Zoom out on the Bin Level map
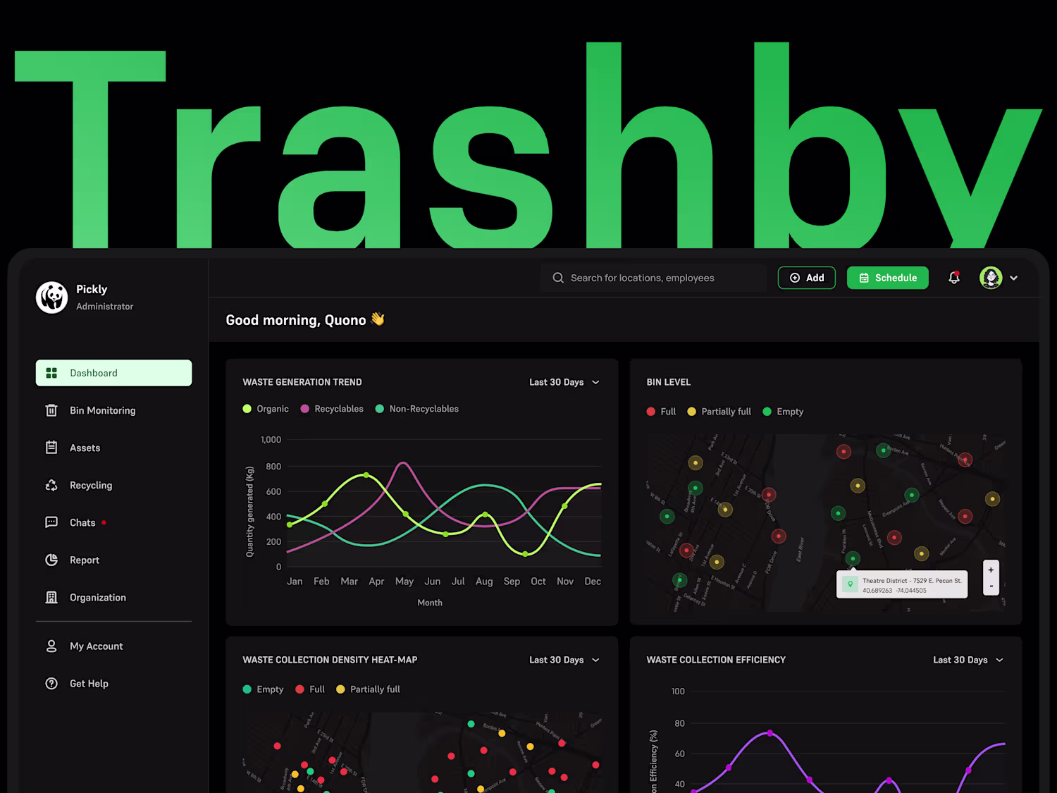Image resolution: width=1057 pixels, height=793 pixels. (x=991, y=586)
